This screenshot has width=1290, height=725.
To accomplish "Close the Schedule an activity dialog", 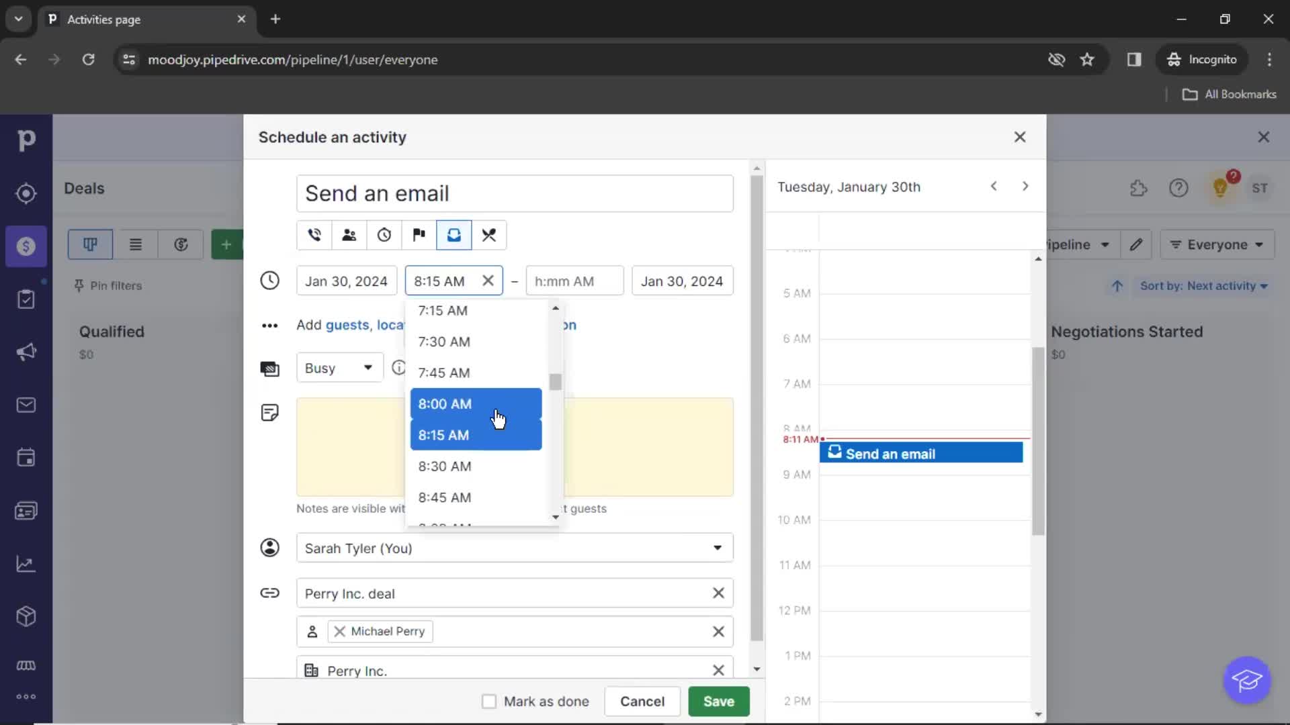I will [x=1020, y=137].
